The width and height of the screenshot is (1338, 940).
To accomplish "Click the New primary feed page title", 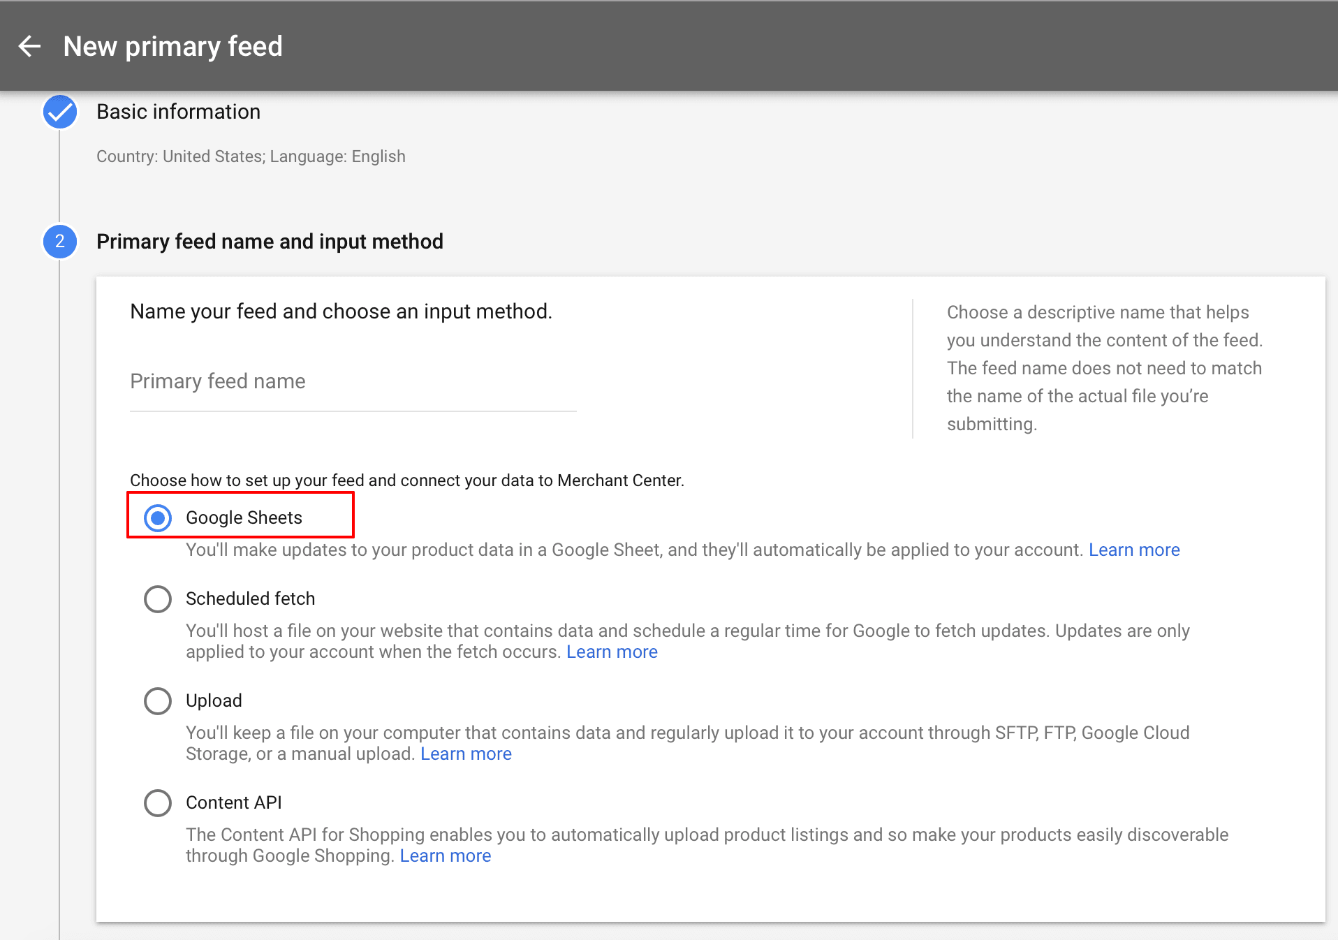I will click(172, 46).
